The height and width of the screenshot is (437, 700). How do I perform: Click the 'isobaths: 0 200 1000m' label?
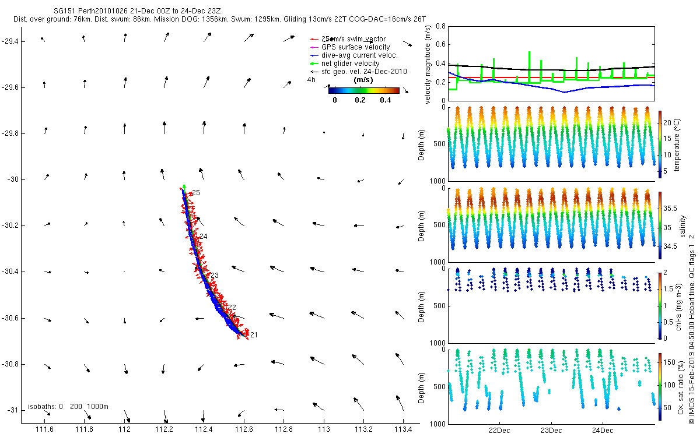tap(68, 407)
